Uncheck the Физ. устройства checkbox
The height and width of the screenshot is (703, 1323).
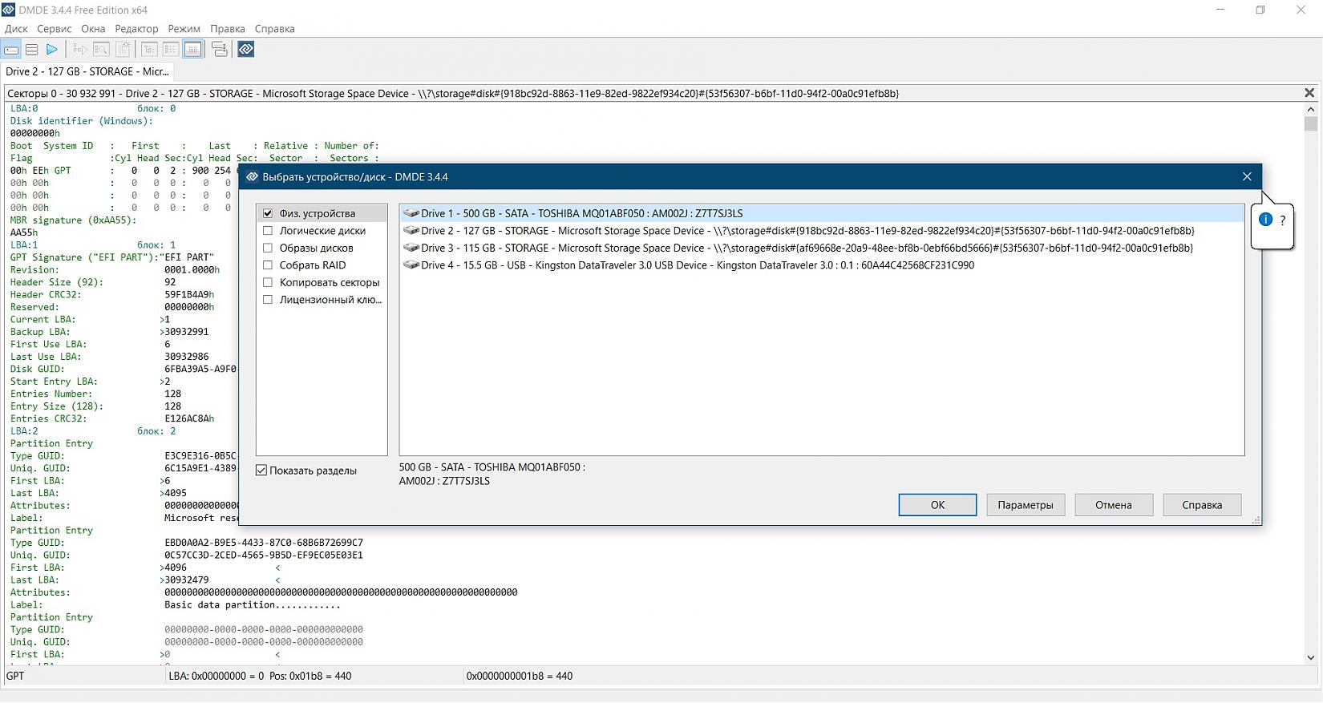(x=268, y=214)
